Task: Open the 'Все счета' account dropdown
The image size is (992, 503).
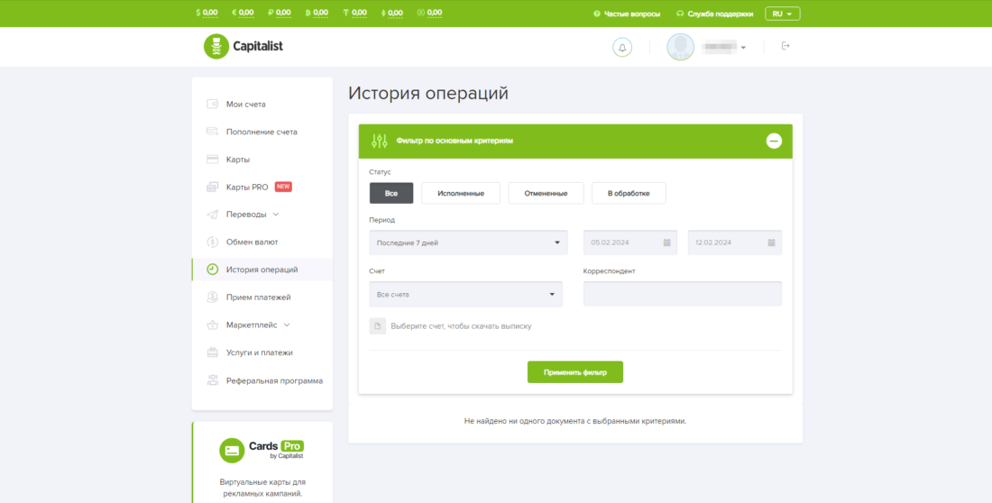Action: [465, 294]
